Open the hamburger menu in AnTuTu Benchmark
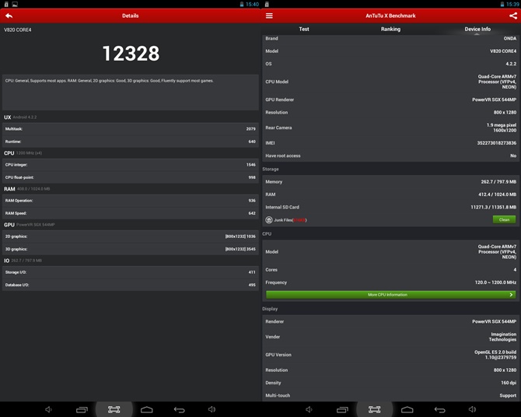The height and width of the screenshot is (417, 521). click(x=269, y=16)
